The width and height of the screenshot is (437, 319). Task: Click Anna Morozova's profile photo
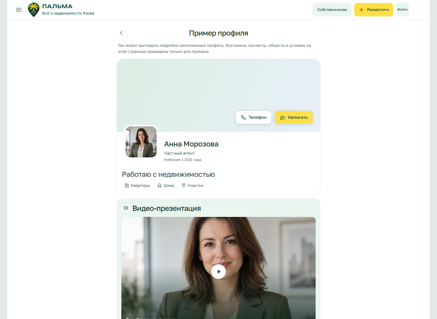[x=141, y=142]
